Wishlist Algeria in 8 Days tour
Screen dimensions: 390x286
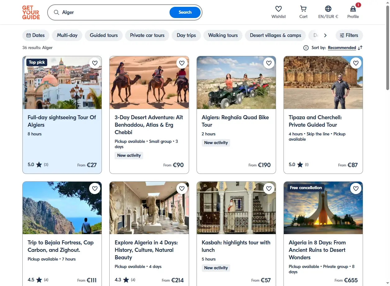coord(356,188)
